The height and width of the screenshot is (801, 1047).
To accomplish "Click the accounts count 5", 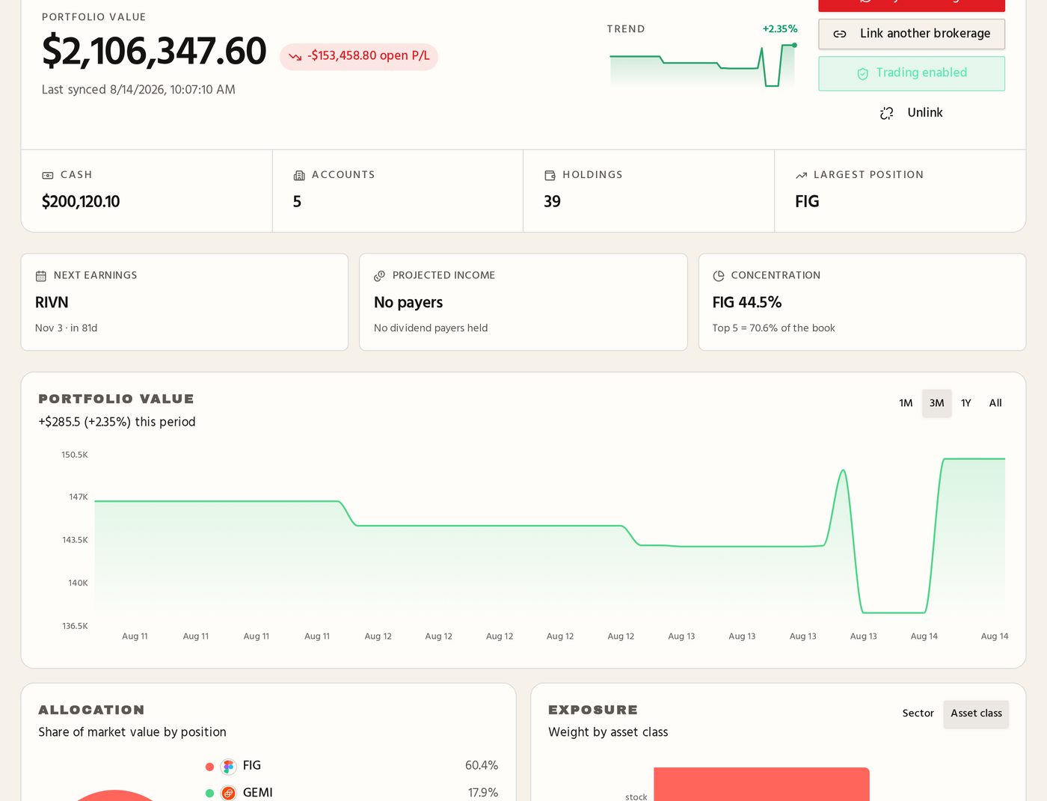I will pyautogui.click(x=297, y=202).
